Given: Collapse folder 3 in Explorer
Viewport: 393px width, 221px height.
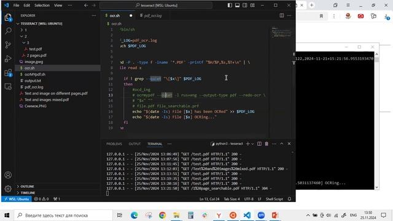Looking at the screenshot, I should point(24,42).
